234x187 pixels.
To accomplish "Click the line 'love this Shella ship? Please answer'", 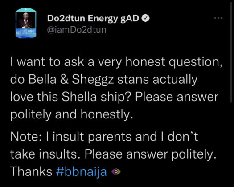I will click(x=114, y=97).
